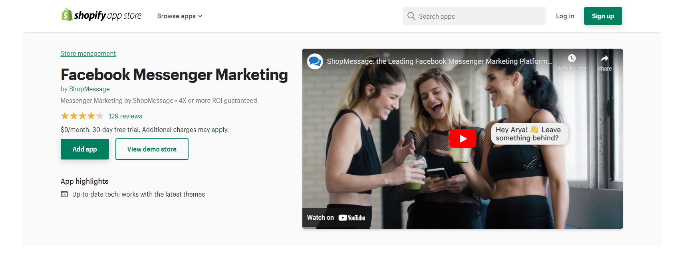This screenshot has height=254, width=689.
Task: Click 'Up-to-date tech: works with the latest themes'
Action: point(138,194)
